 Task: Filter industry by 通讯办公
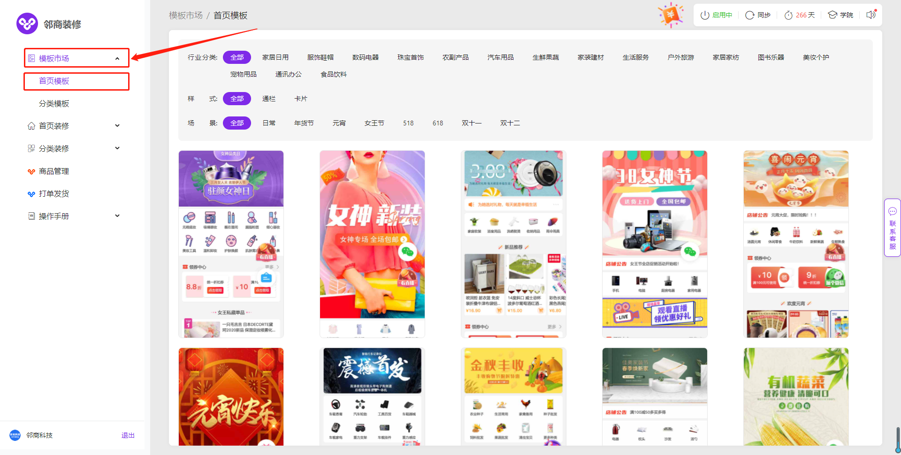[289, 74]
